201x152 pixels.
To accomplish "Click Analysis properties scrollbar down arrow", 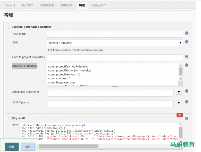I will click(x=181, y=79).
